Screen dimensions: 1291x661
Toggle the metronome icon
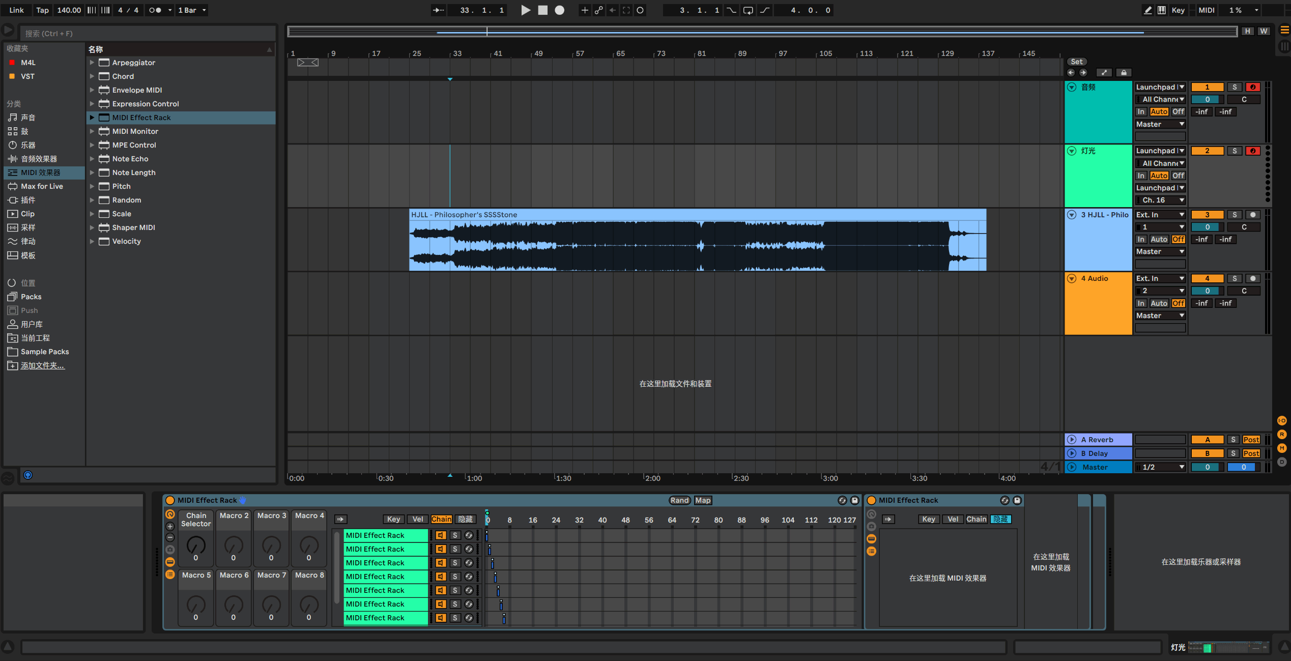155,10
